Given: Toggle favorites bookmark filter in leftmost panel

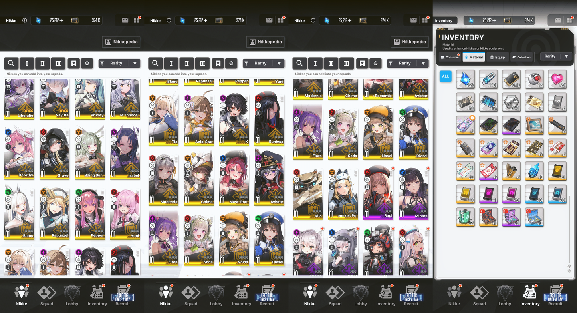Looking at the screenshot, I should click(73, 63).
